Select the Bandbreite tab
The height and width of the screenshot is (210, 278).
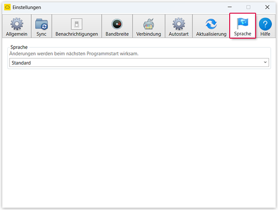[x=117, y=26]
